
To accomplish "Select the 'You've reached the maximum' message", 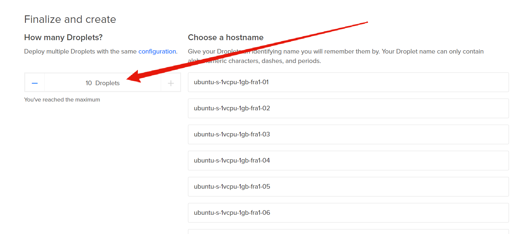I will coord(62,100).
